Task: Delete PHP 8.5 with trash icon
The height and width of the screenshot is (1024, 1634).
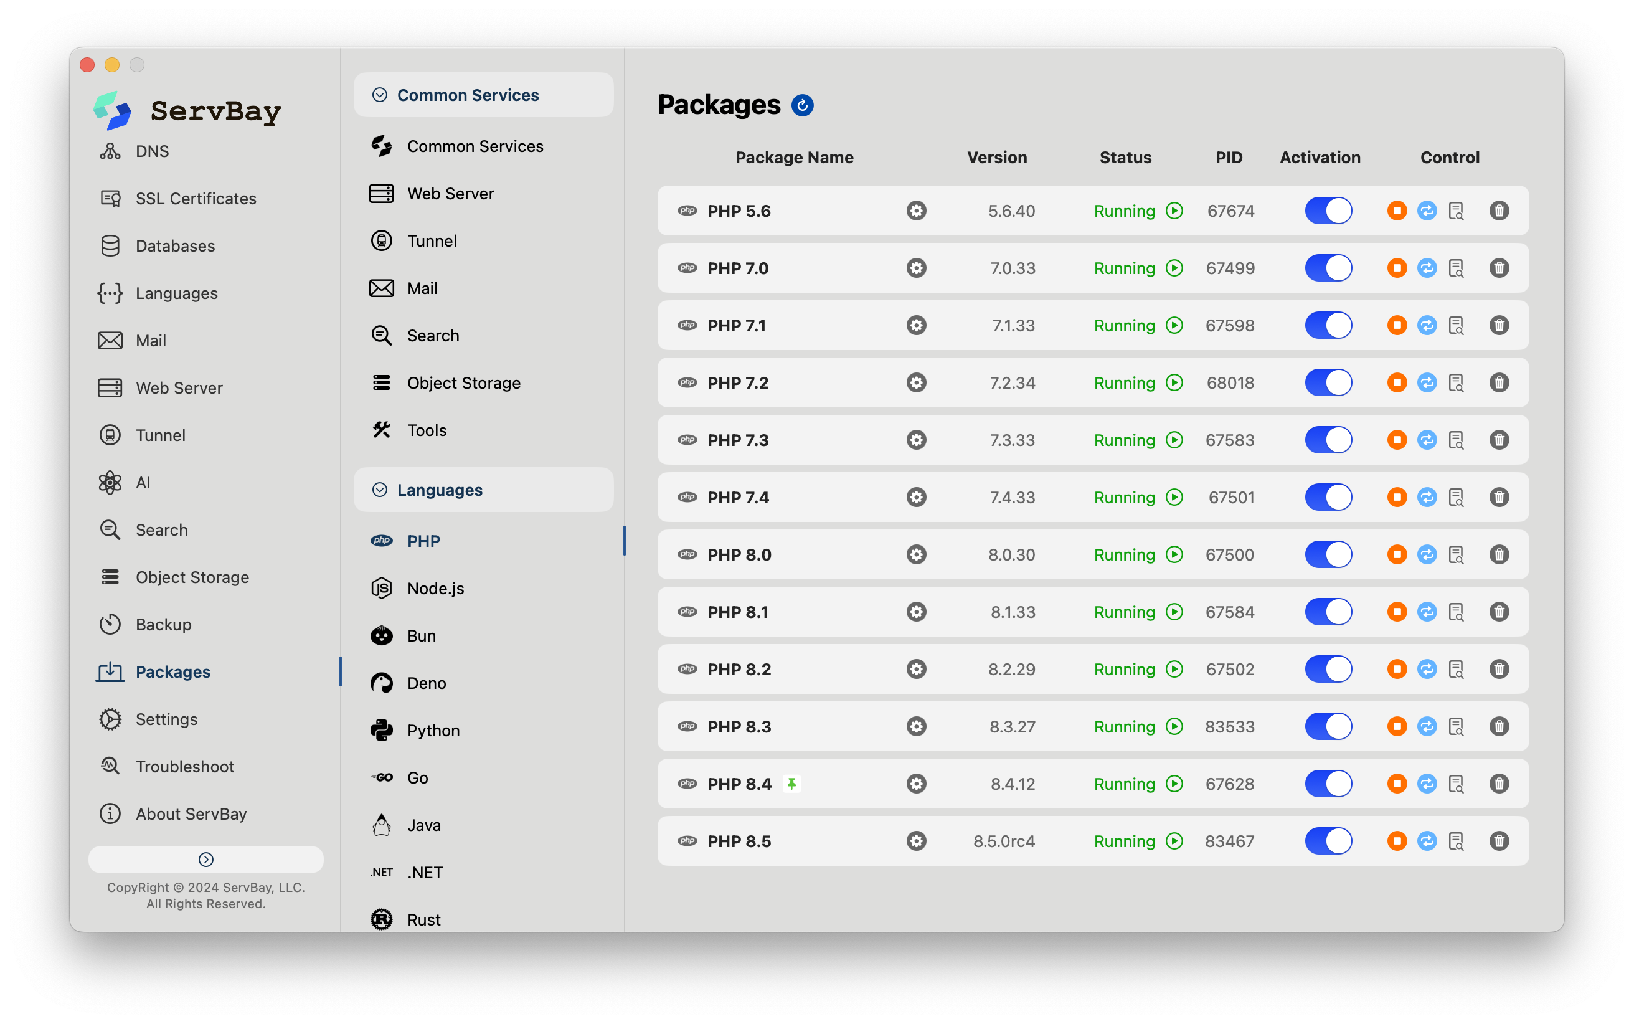Action: point(1499,841)
